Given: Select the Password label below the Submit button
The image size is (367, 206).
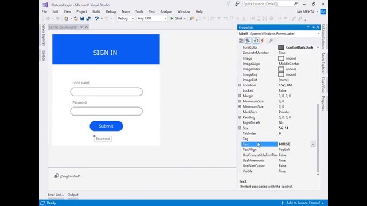Looking at the screenshot, I should (103, 138).
